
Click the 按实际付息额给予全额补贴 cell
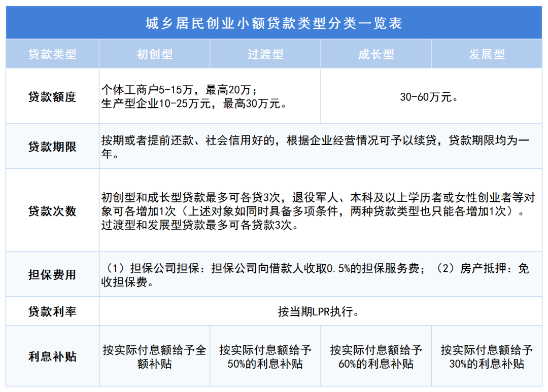155,356
